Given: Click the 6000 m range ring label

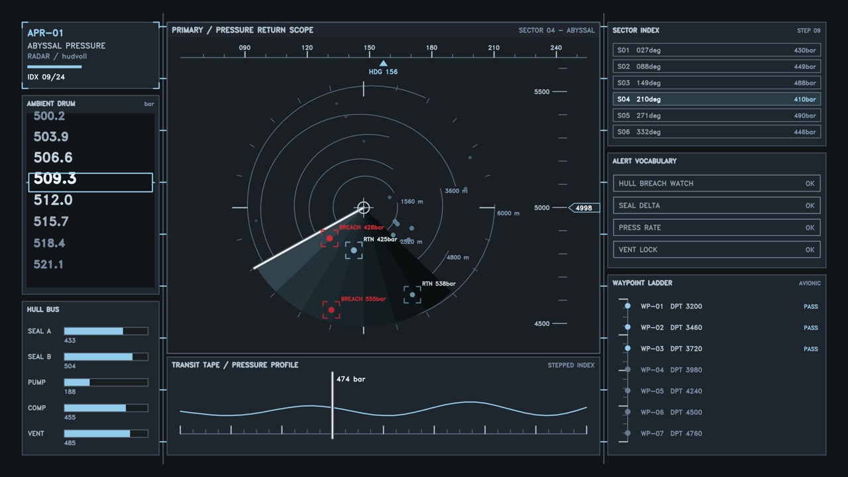Looking at the screenshot, I should click(x=508, y=213).
